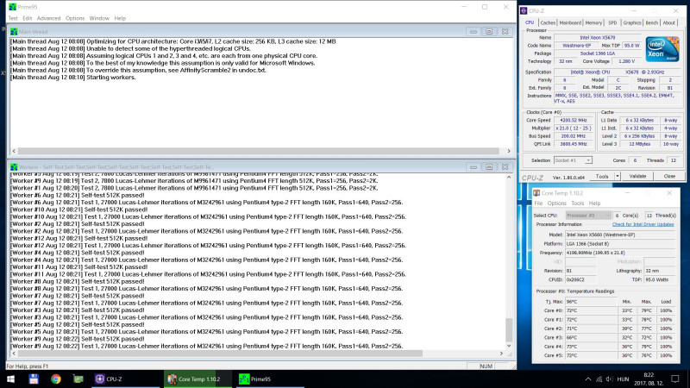Click the Core Temp title bar icon
Screen dimensions: 690x388
pos(536,193)
